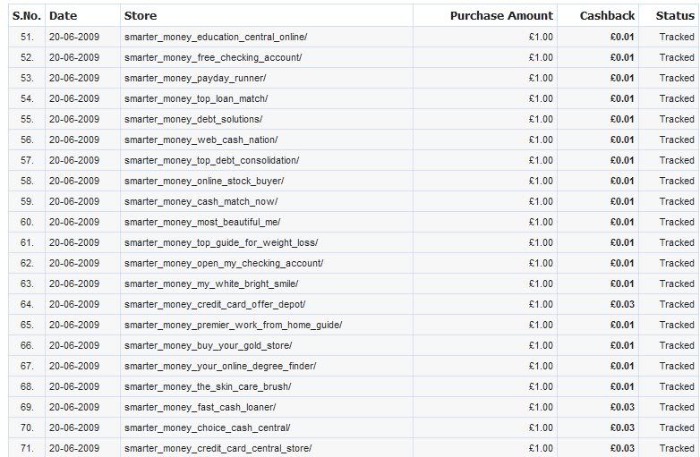Image resolution: width=700 pixels, height=457 pixels.
Task: Click serial number 57 cell
Action: (27, 160)
